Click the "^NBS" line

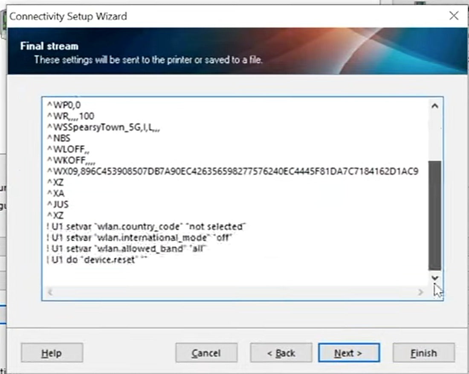click(59, 138)
